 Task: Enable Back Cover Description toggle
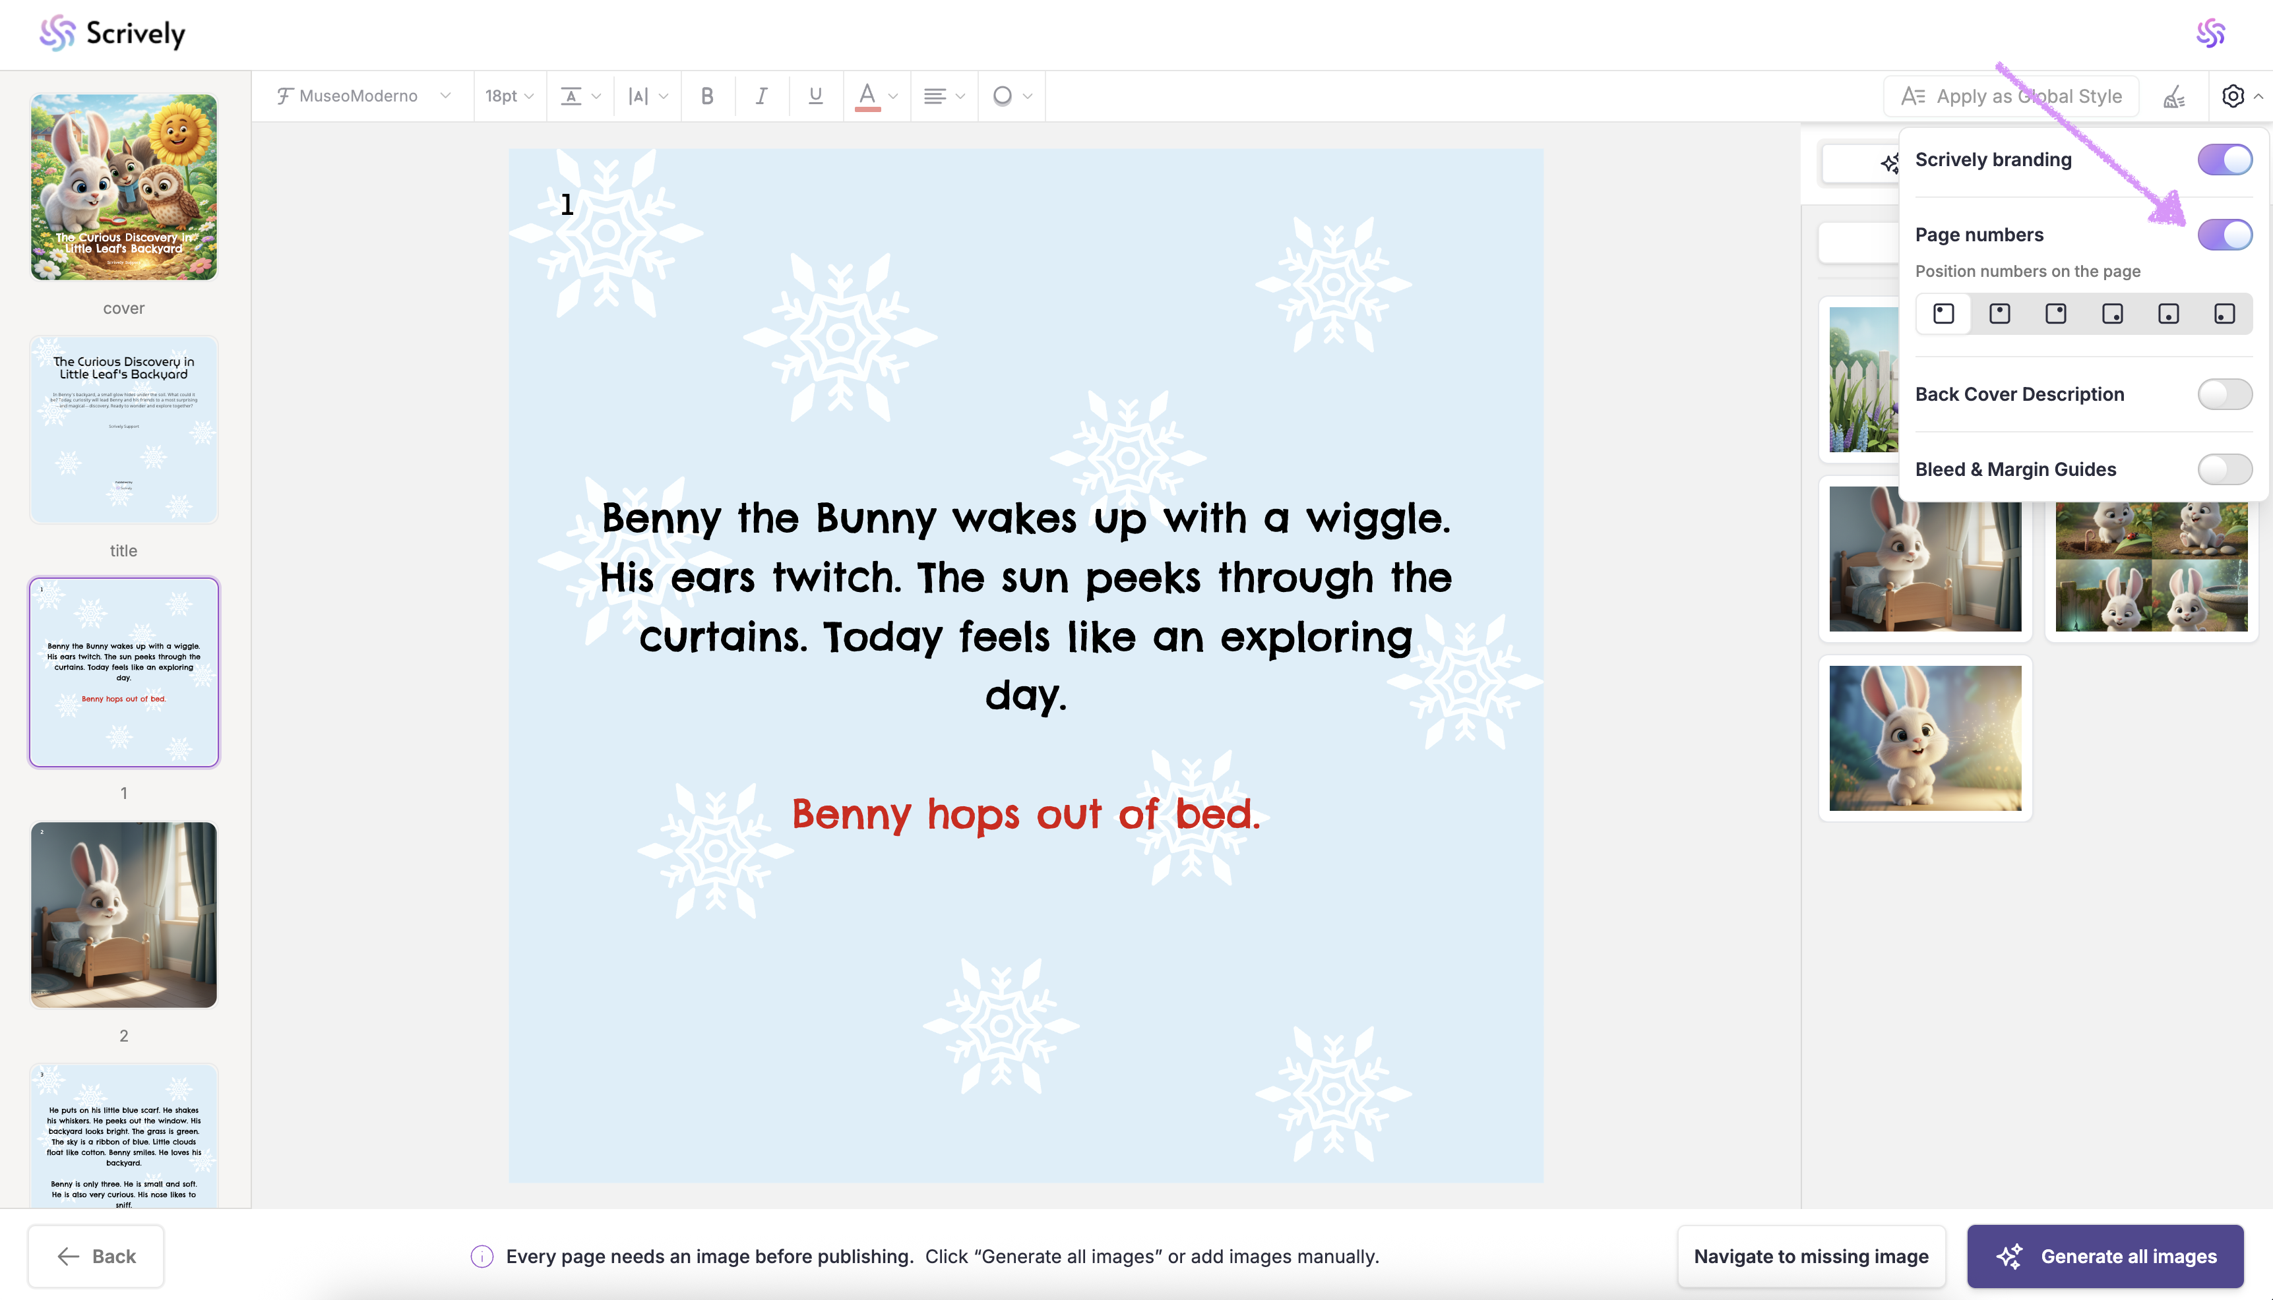point(2224,394)
